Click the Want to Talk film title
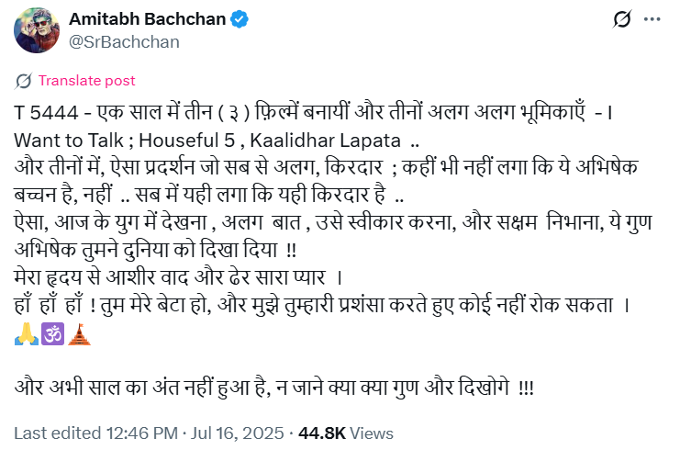Image resolution: width=680 pixels, height=450 pixels. (x=67, y=141)
